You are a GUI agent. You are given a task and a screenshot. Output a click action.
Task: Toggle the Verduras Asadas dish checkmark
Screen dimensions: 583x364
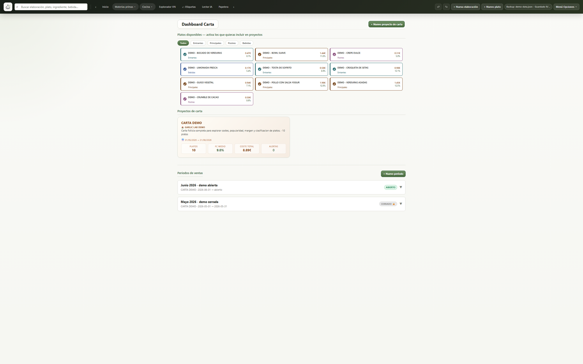(x=334, y=84)
